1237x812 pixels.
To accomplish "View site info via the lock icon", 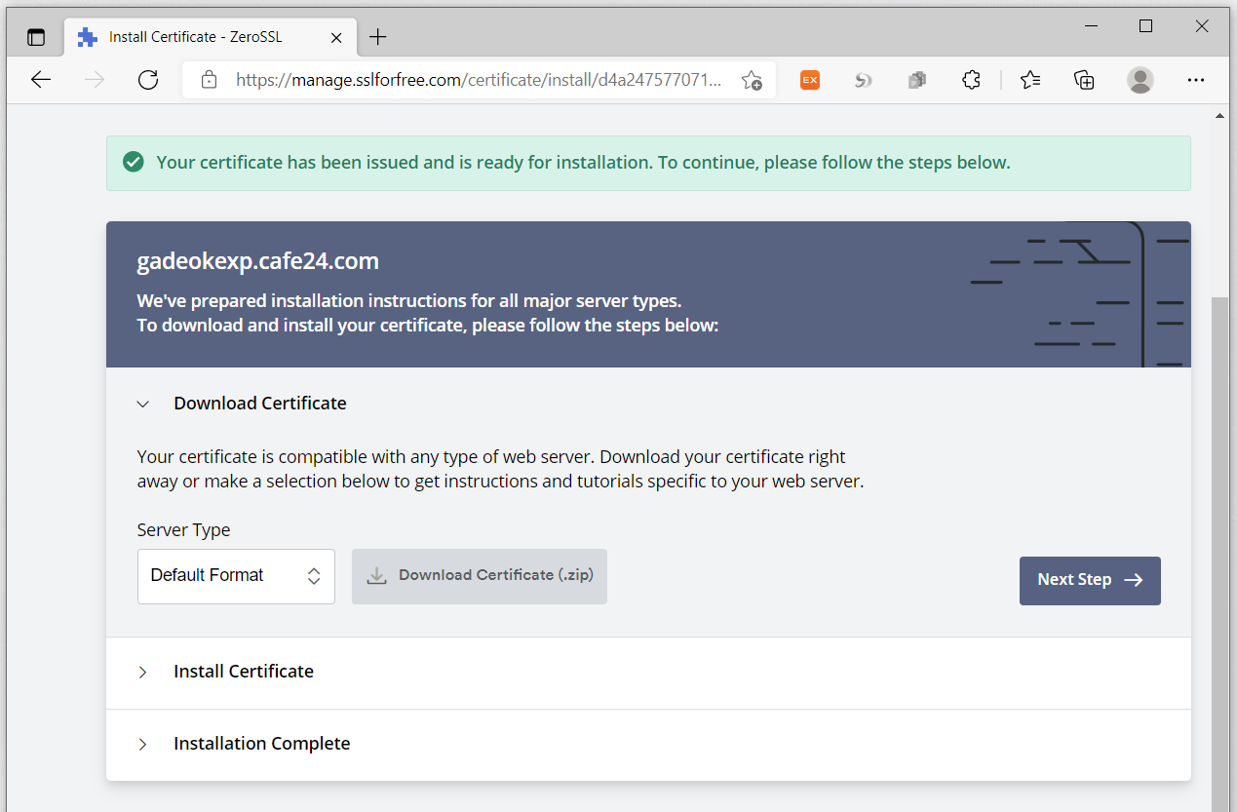I will pyautogui.click(x=209, y=80).
